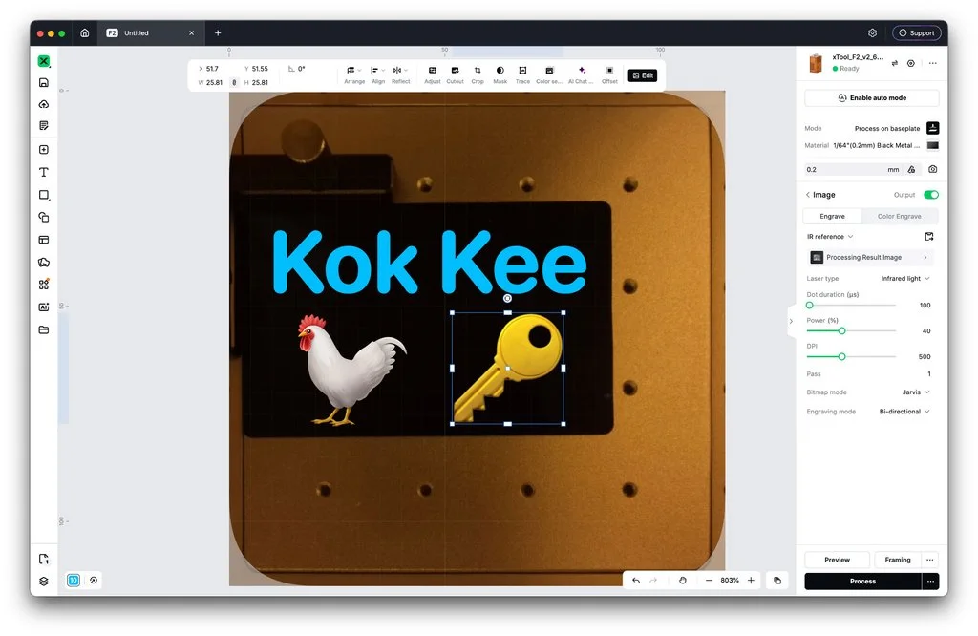The height and width of the screenshot is (636, 978).
Task: Click the hand pan tool icon
Action: pyautogui.click(x=682, y=581)
